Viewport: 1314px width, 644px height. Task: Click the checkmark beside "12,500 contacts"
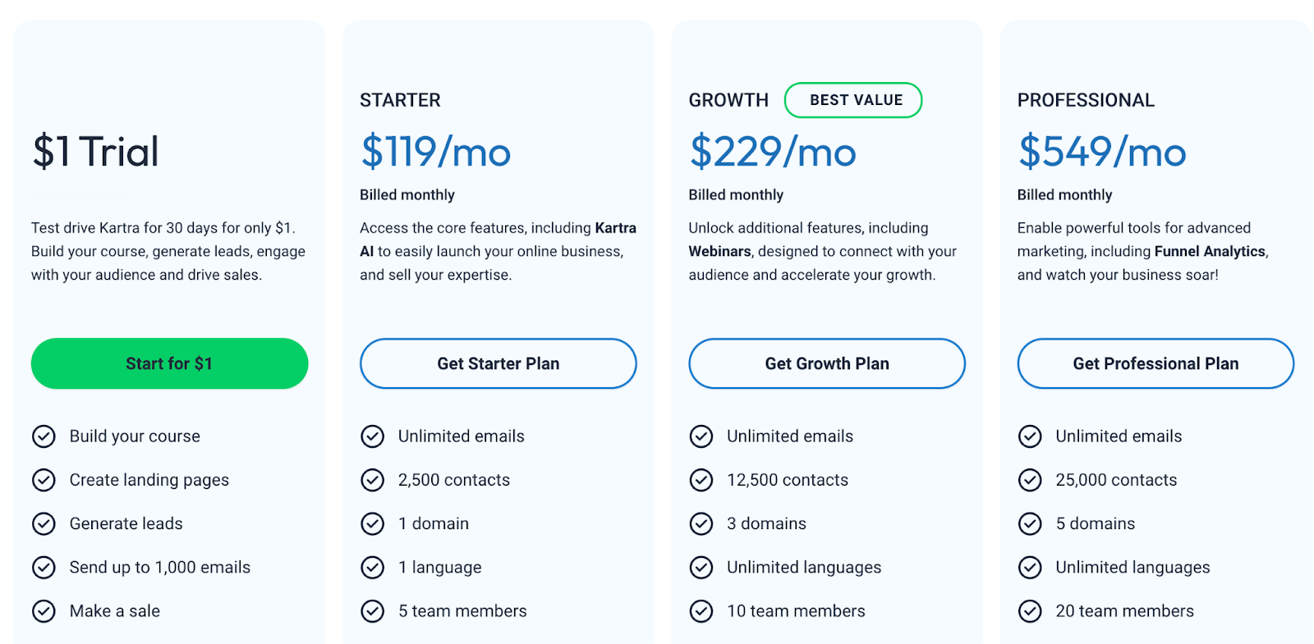(x=701, y=480)
